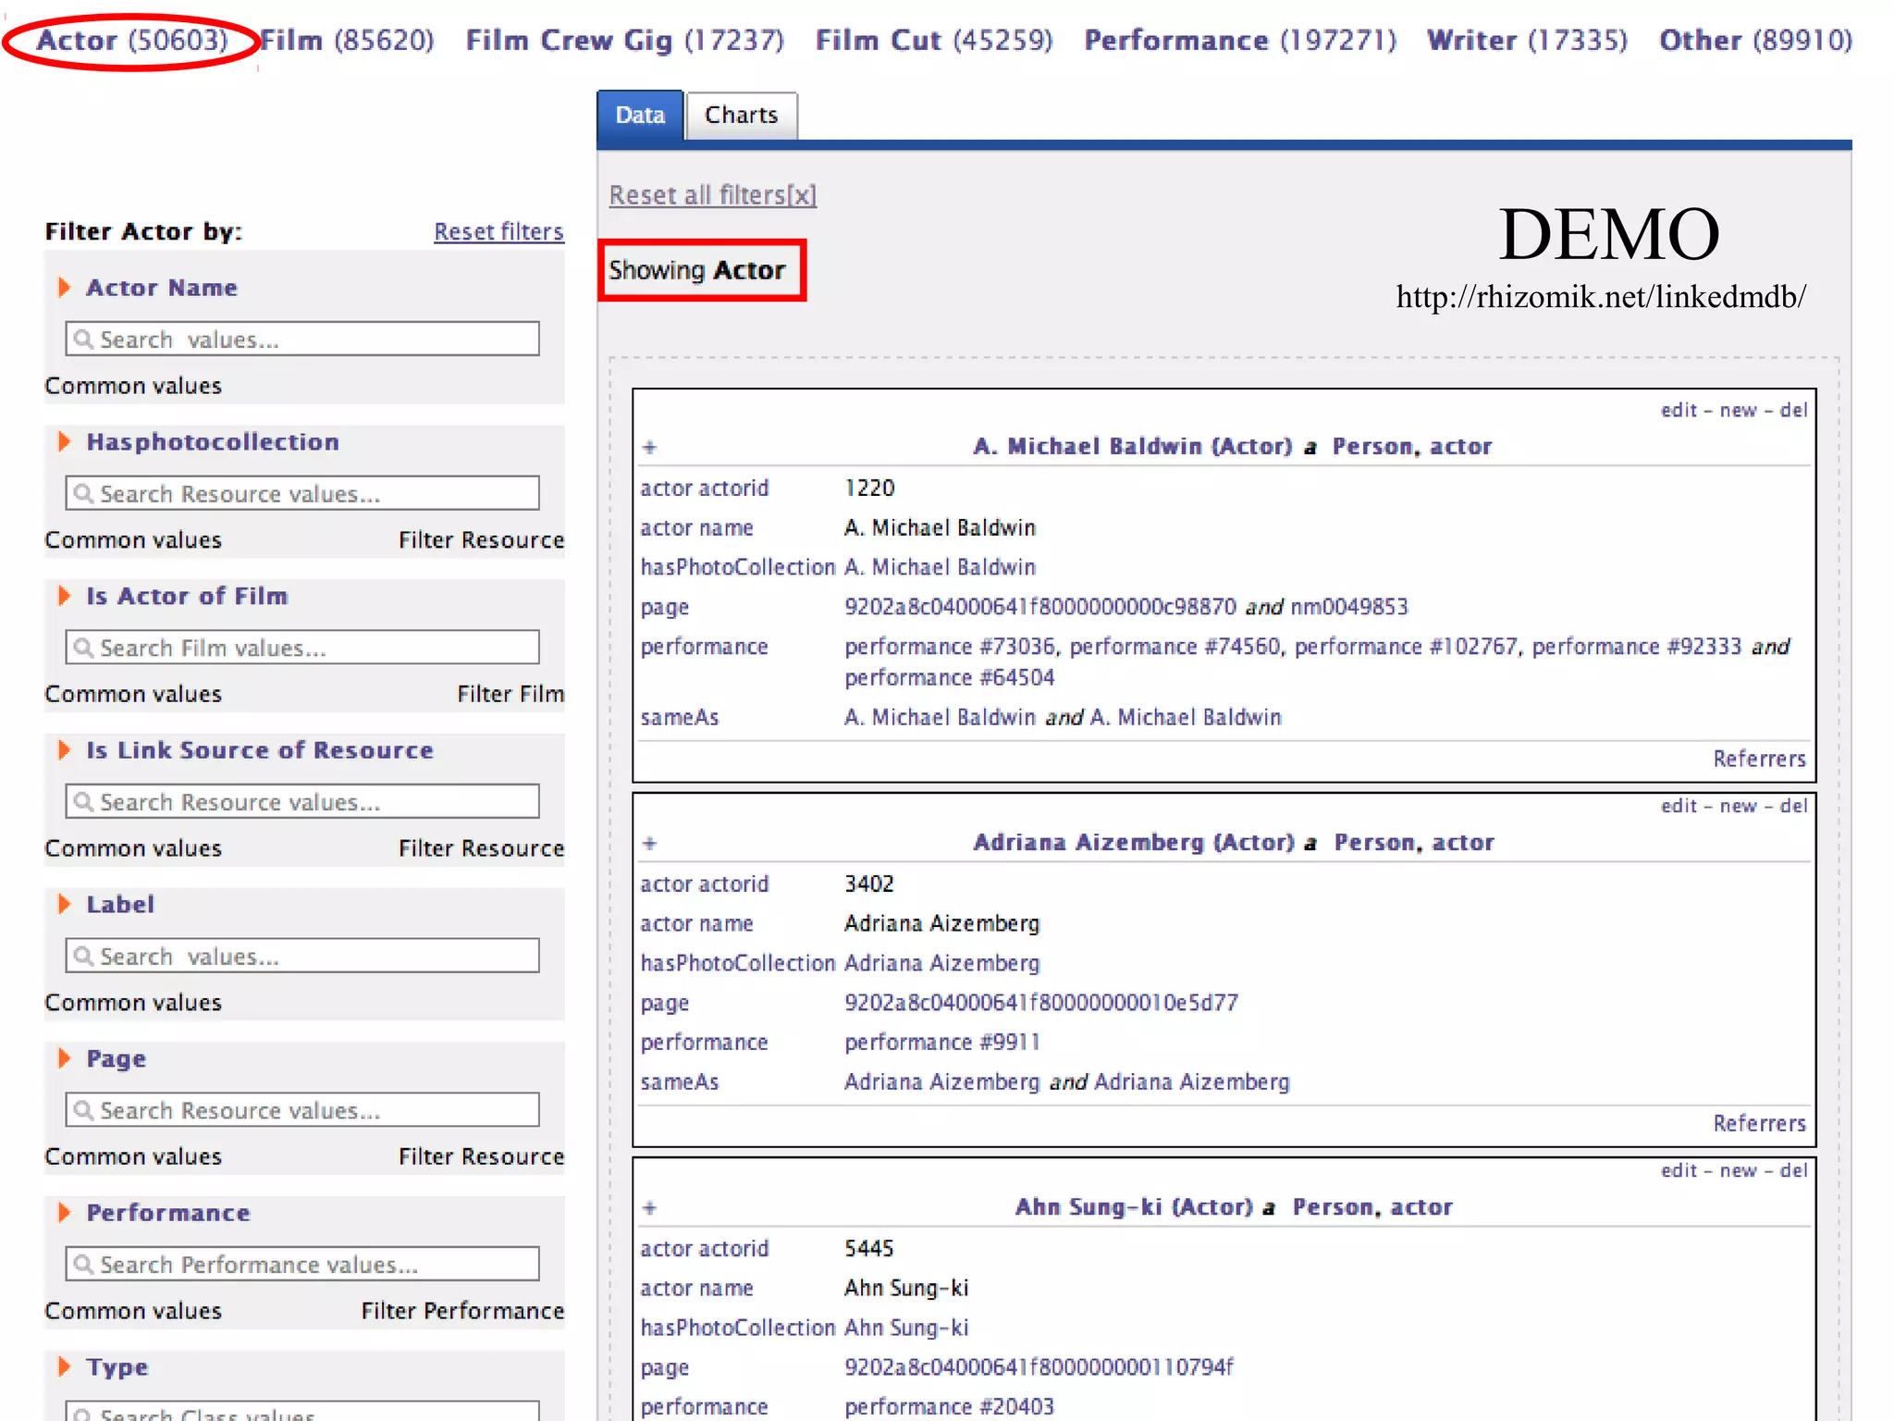
Task: Show Common values under Label
Action: [x=133, y=1003]
